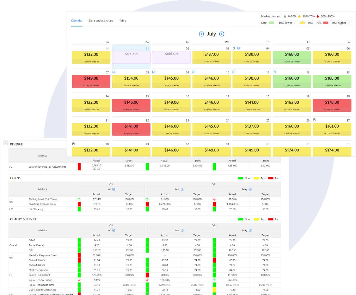
Task: Click the cup icon on July 28
Action: pyautogui.click(x=73, y=144)
